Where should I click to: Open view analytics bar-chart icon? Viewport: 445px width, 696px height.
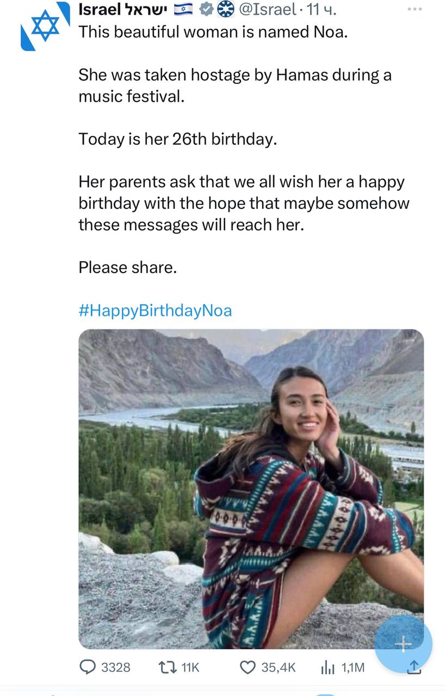[329, 667]
